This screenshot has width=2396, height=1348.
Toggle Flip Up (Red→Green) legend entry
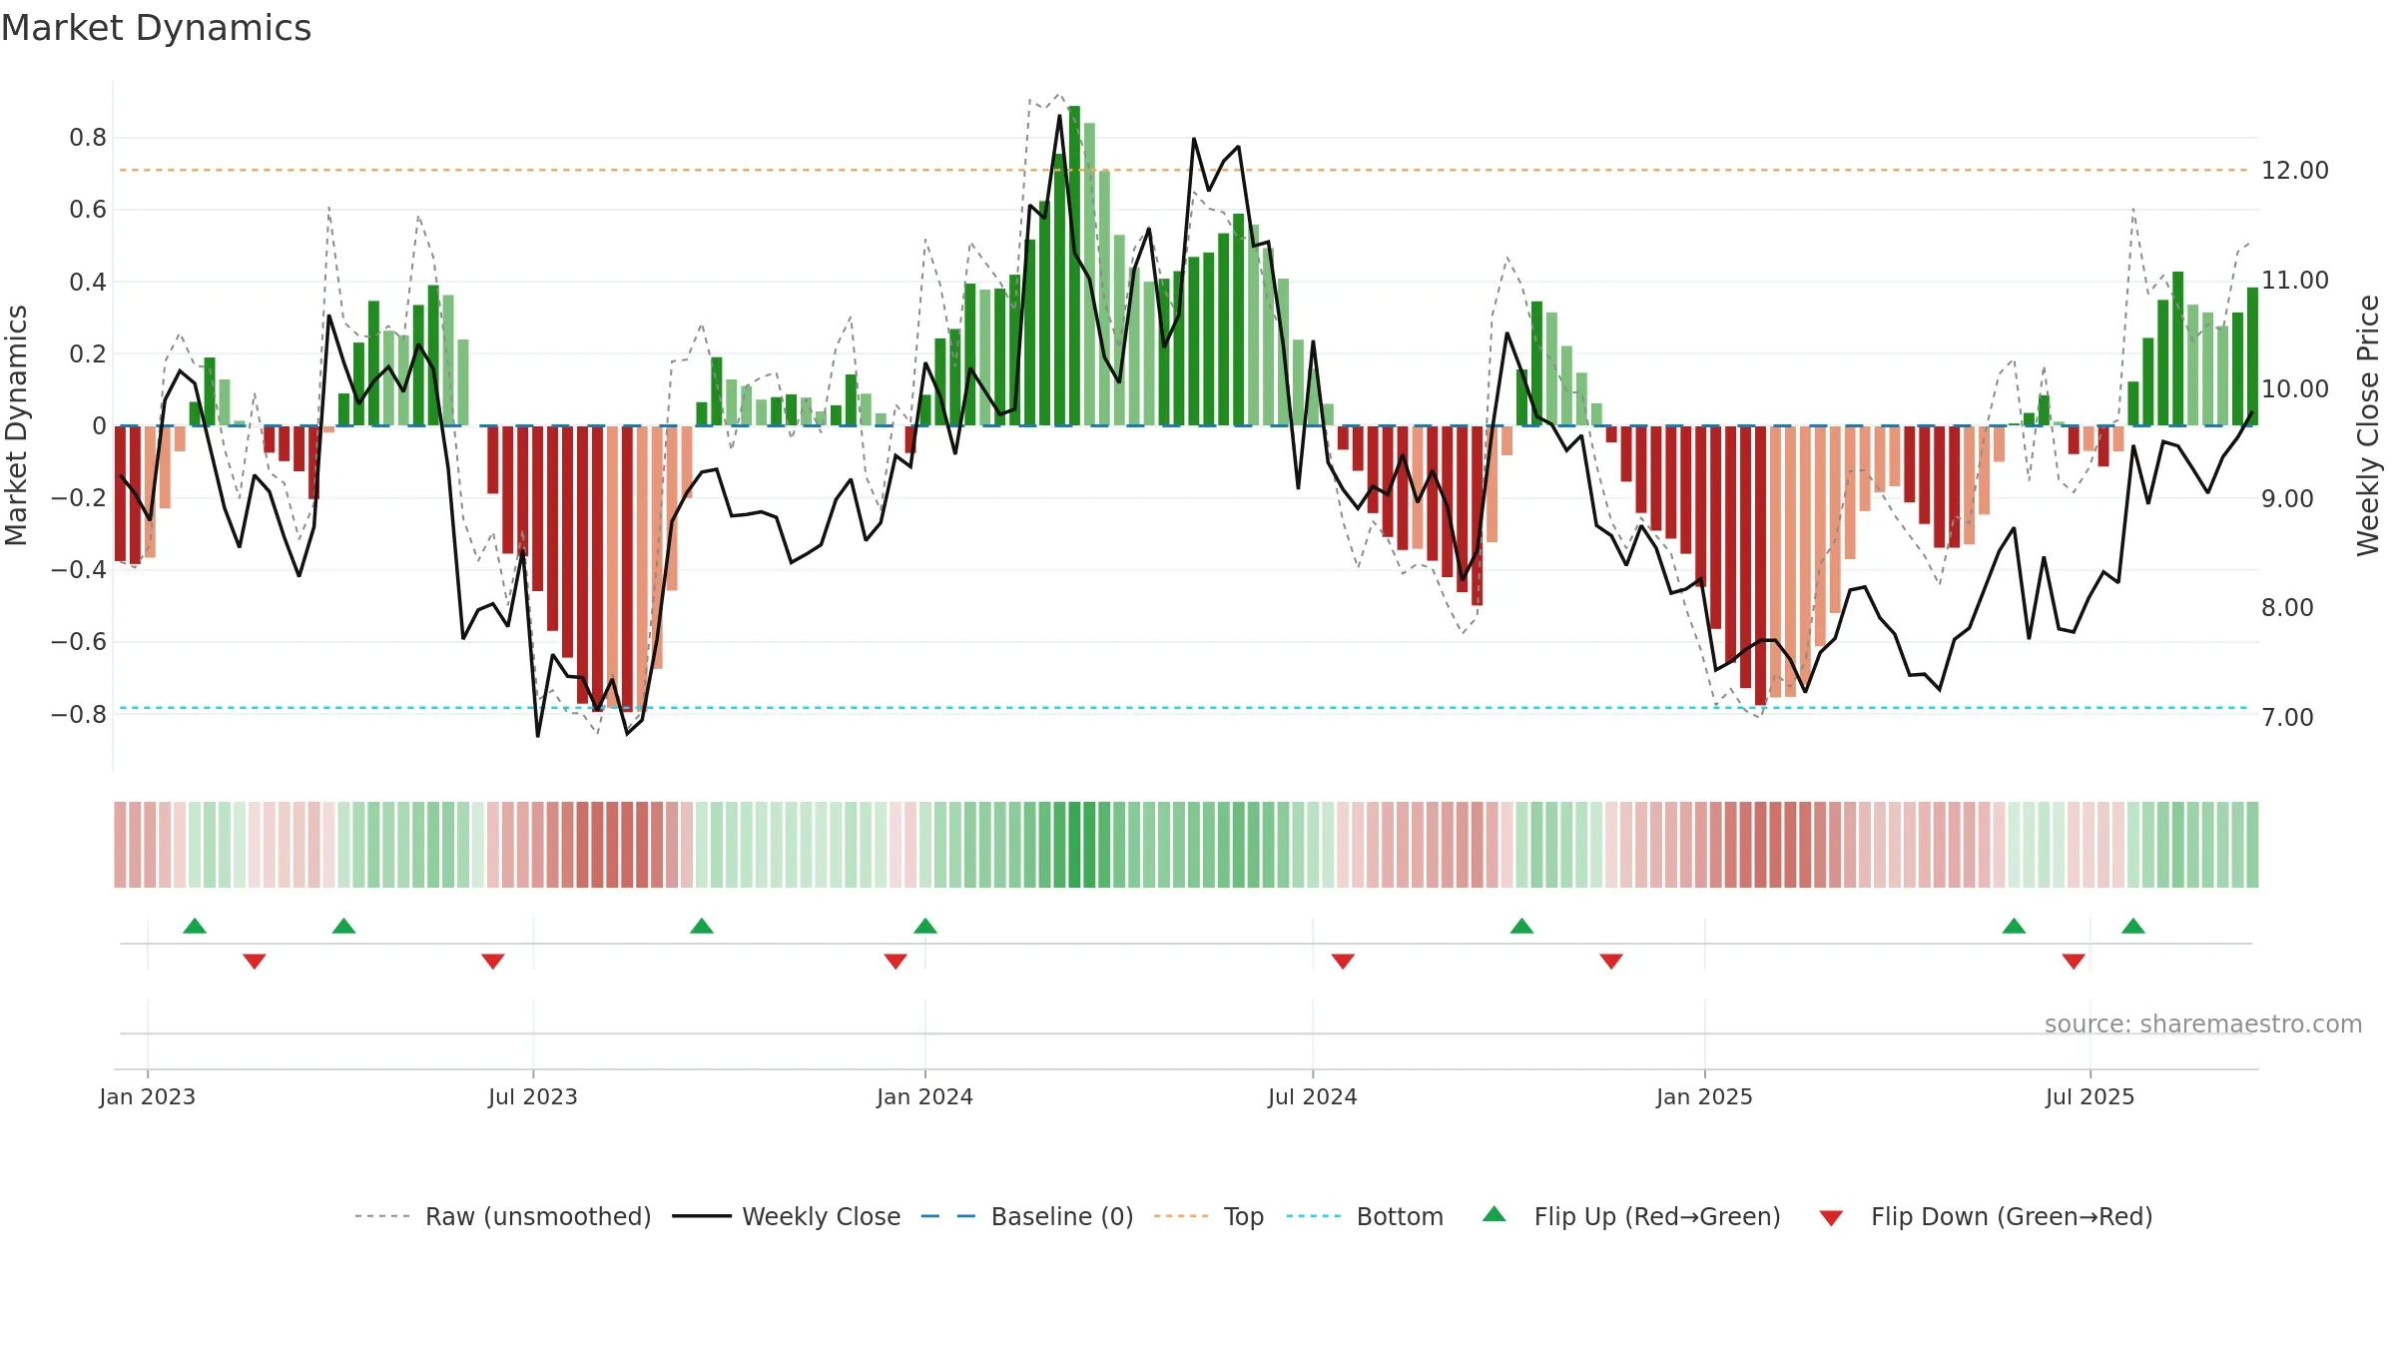click(1631, 1216)
